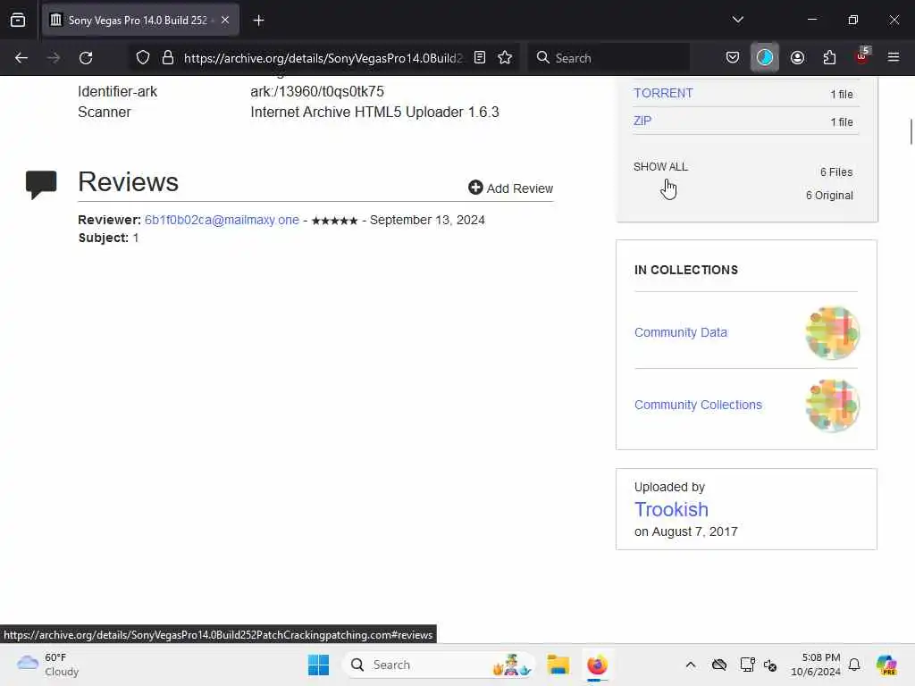This screenshot has width=915, height=686.
Task: Click 'ark:/13960/t0qs0tk75' identifier value
Action: [x=317, y=92]
